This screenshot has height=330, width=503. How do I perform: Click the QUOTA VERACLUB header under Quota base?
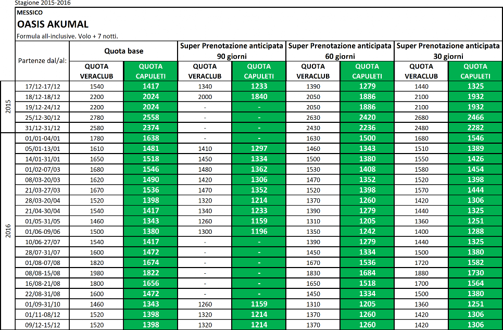coord(96,71)
